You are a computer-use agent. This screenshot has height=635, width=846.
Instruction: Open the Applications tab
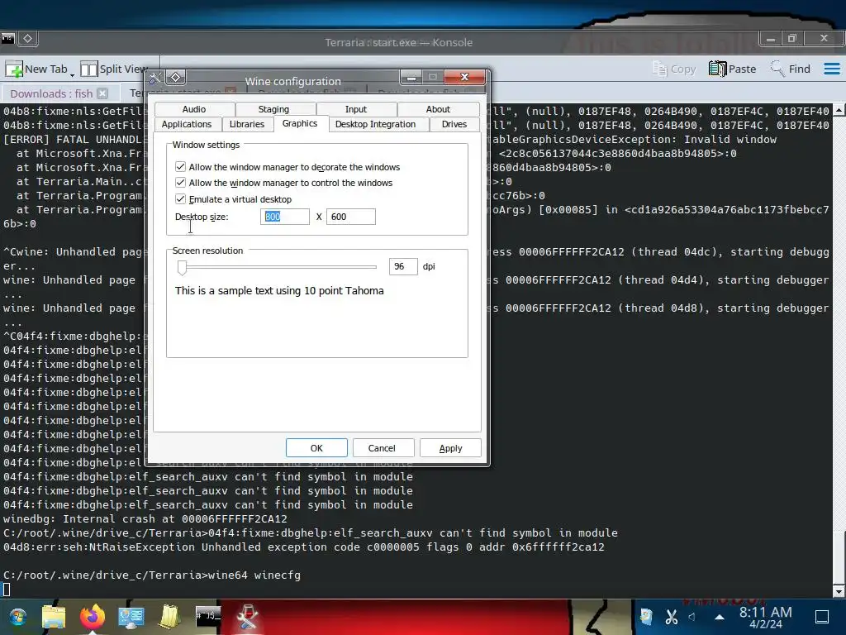point(187,124)
